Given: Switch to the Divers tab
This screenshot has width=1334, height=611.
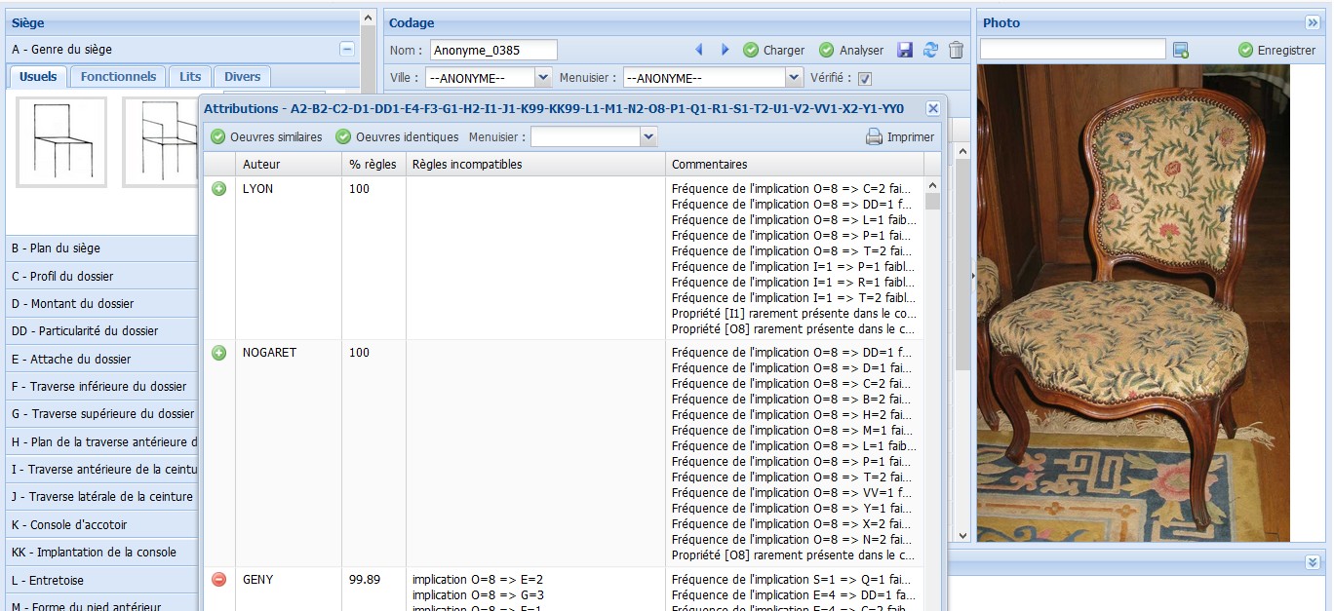Looking at the screenshot, I should [242, 77].
